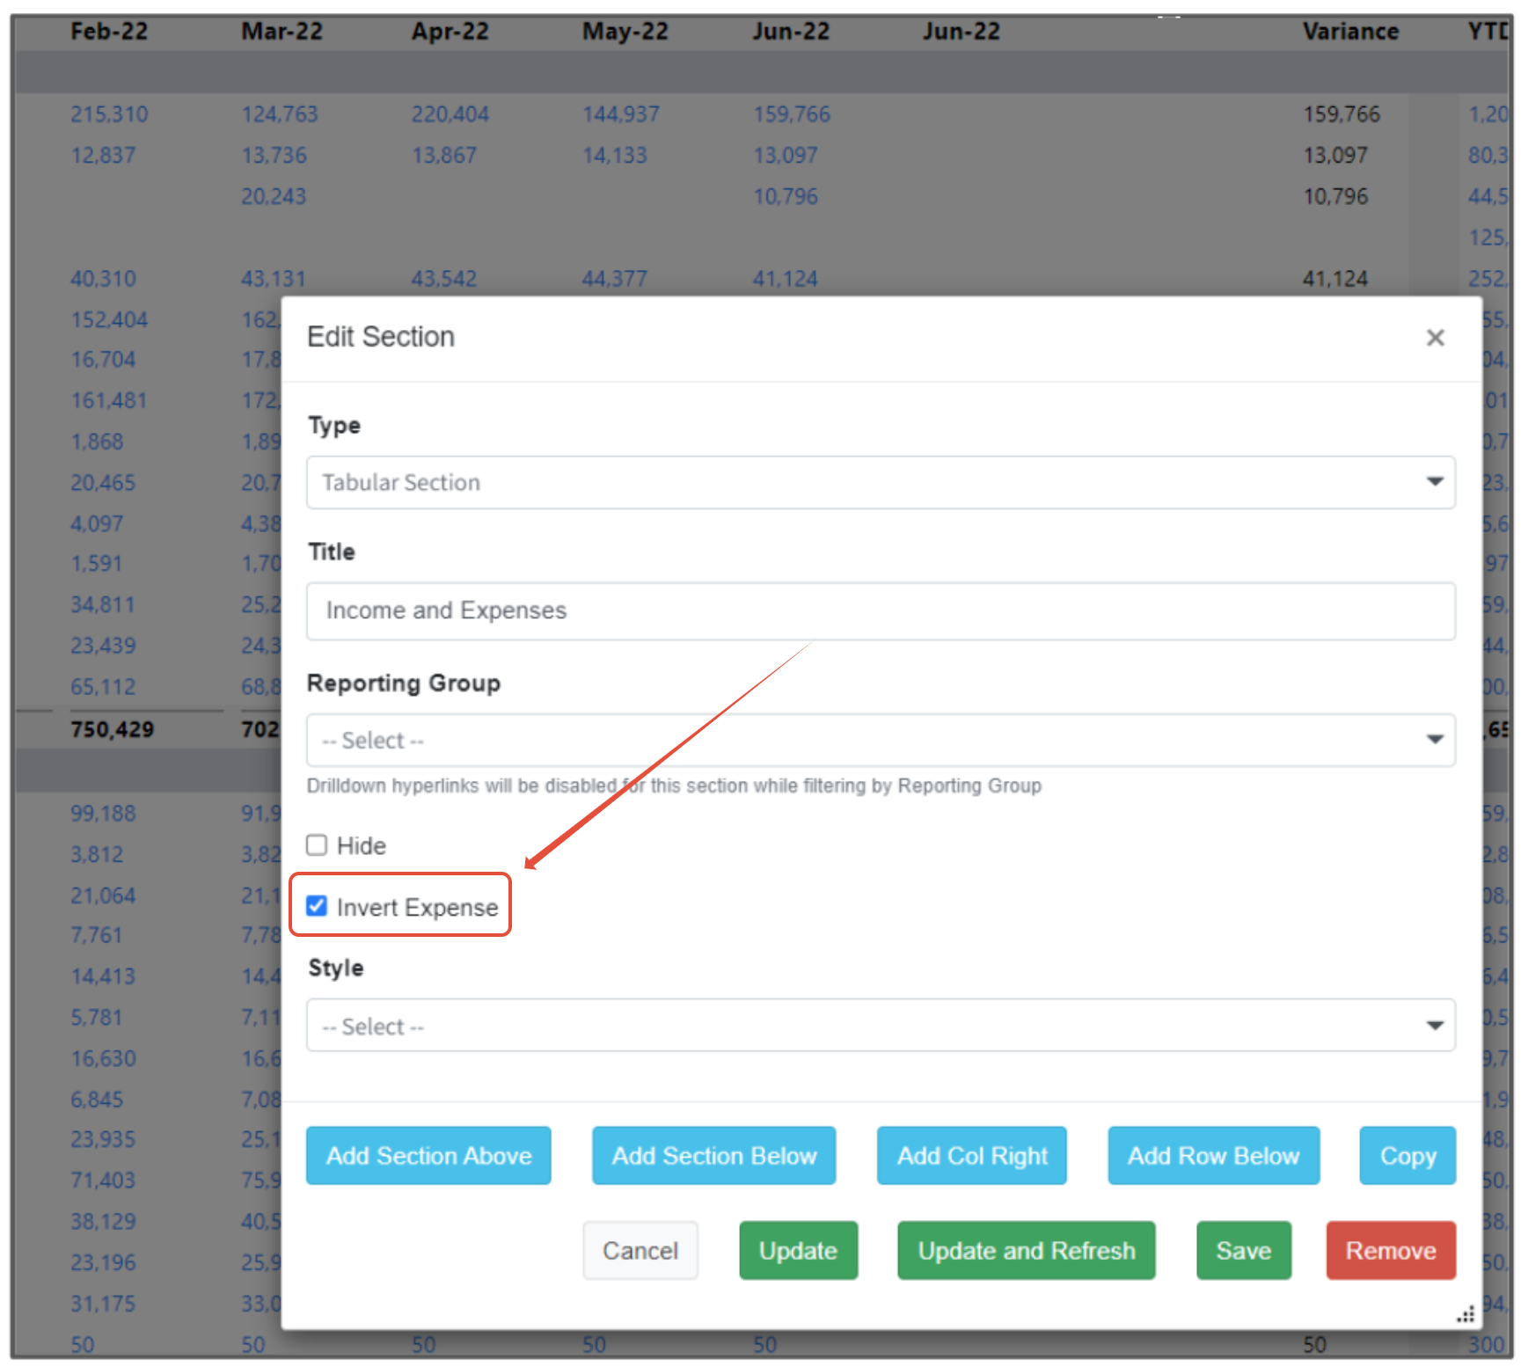Open the 65,112 value link
1521x1367 pixels.
click(x=103, y=687)
